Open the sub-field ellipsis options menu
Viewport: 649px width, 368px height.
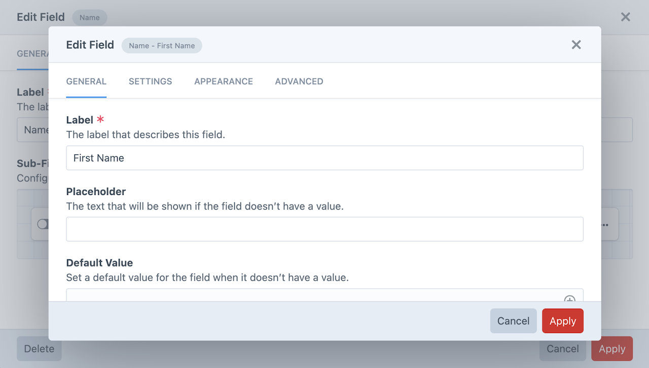(x=605, y=224)
